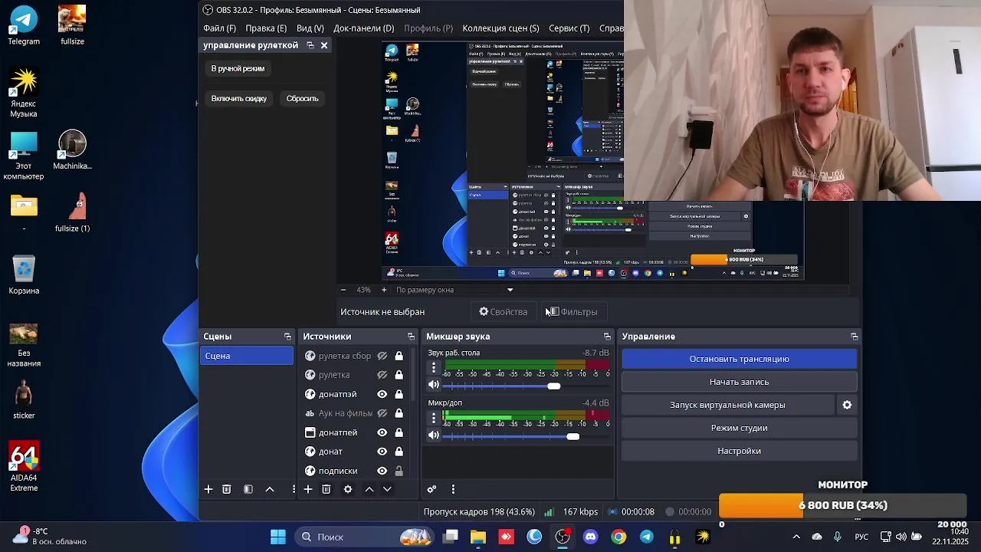Click Остановить трансляцию button
The image size is (981, 552).
[x=739, y=359]
